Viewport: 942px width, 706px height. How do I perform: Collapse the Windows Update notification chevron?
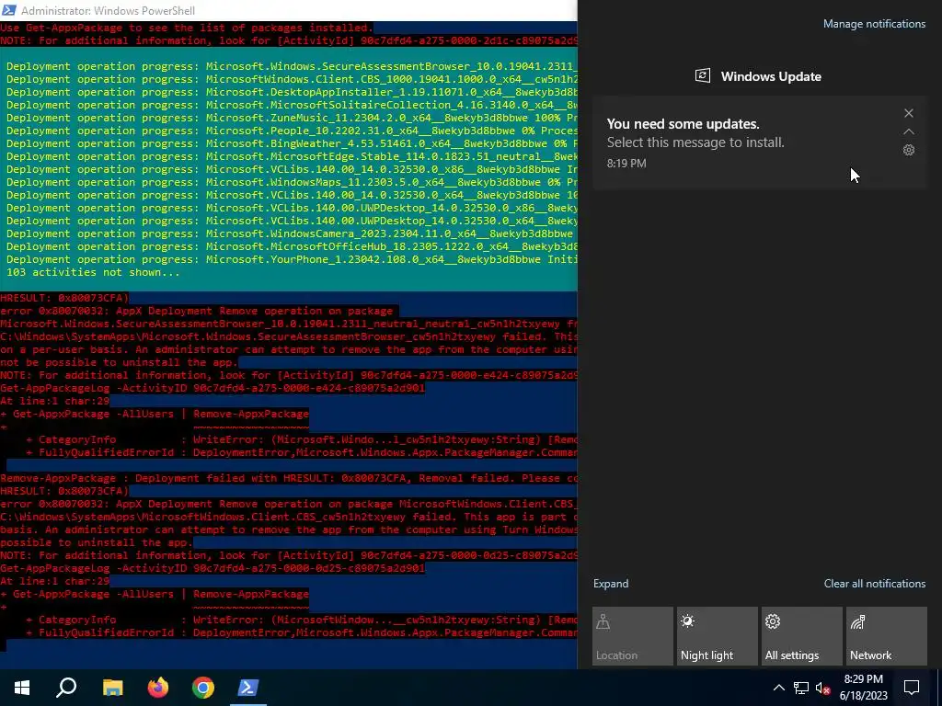[x=908, y=131]
